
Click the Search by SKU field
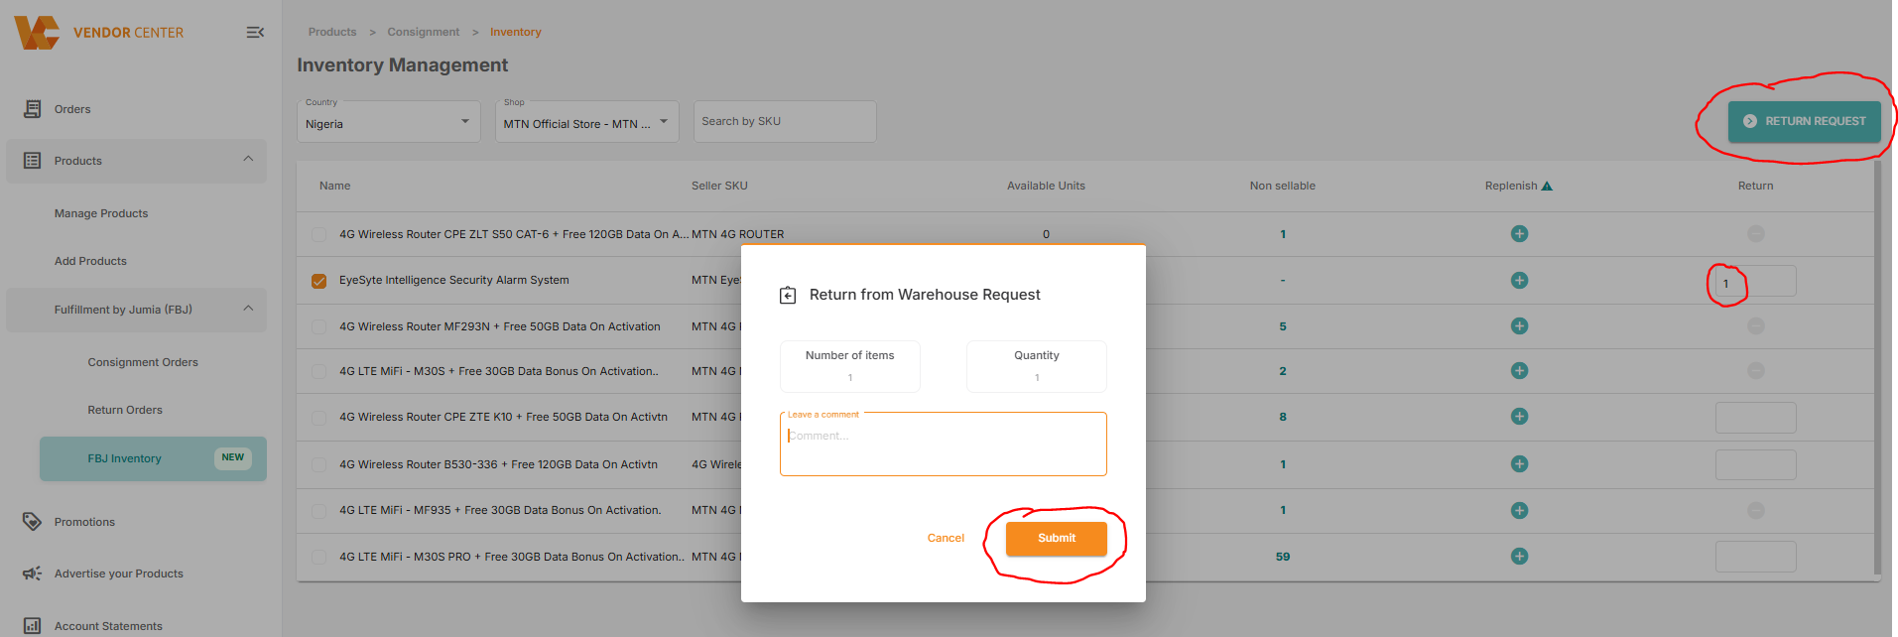tap(785, 121)
